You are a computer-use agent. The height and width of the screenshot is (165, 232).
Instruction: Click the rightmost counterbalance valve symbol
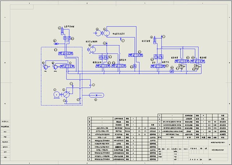pos(196,66)
